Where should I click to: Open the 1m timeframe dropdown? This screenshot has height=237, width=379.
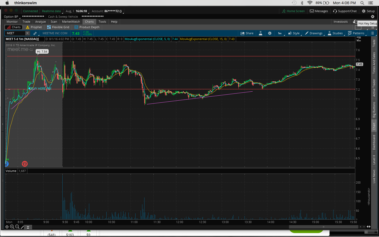click(x=280, y=33)
